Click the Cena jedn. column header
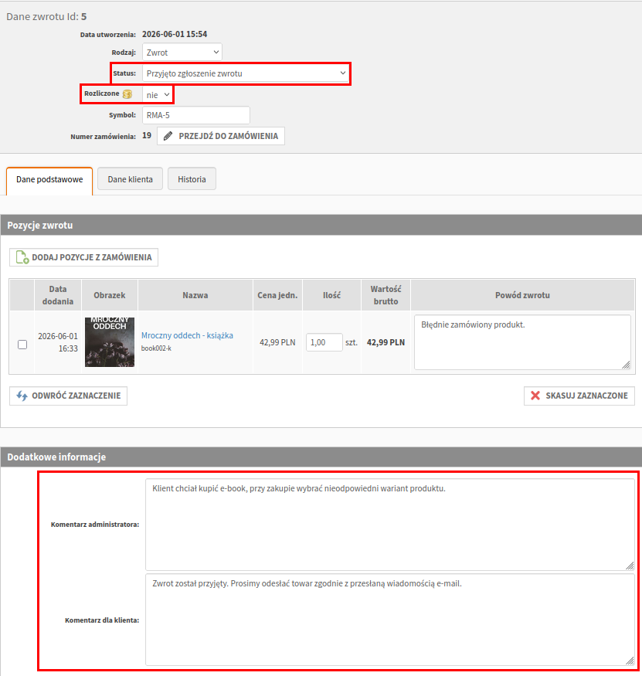 tap(277, 295)
